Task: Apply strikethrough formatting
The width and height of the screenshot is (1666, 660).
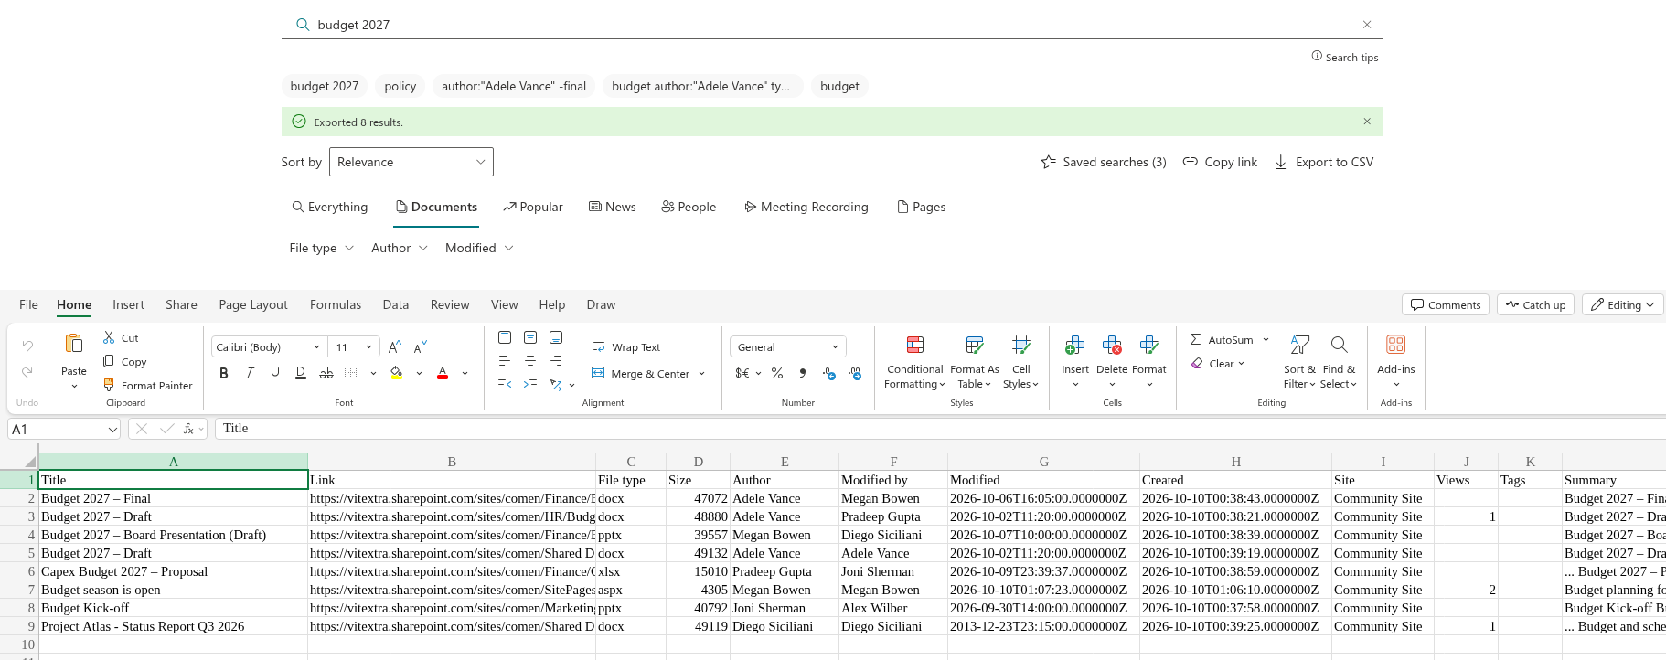Action: point(326,373)
